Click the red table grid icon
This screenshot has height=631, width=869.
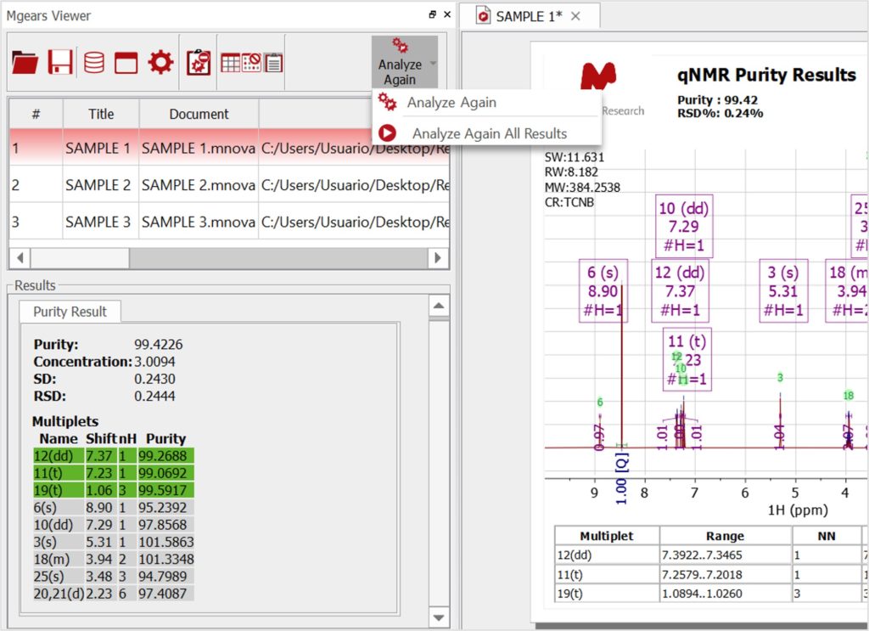(230, 63)
